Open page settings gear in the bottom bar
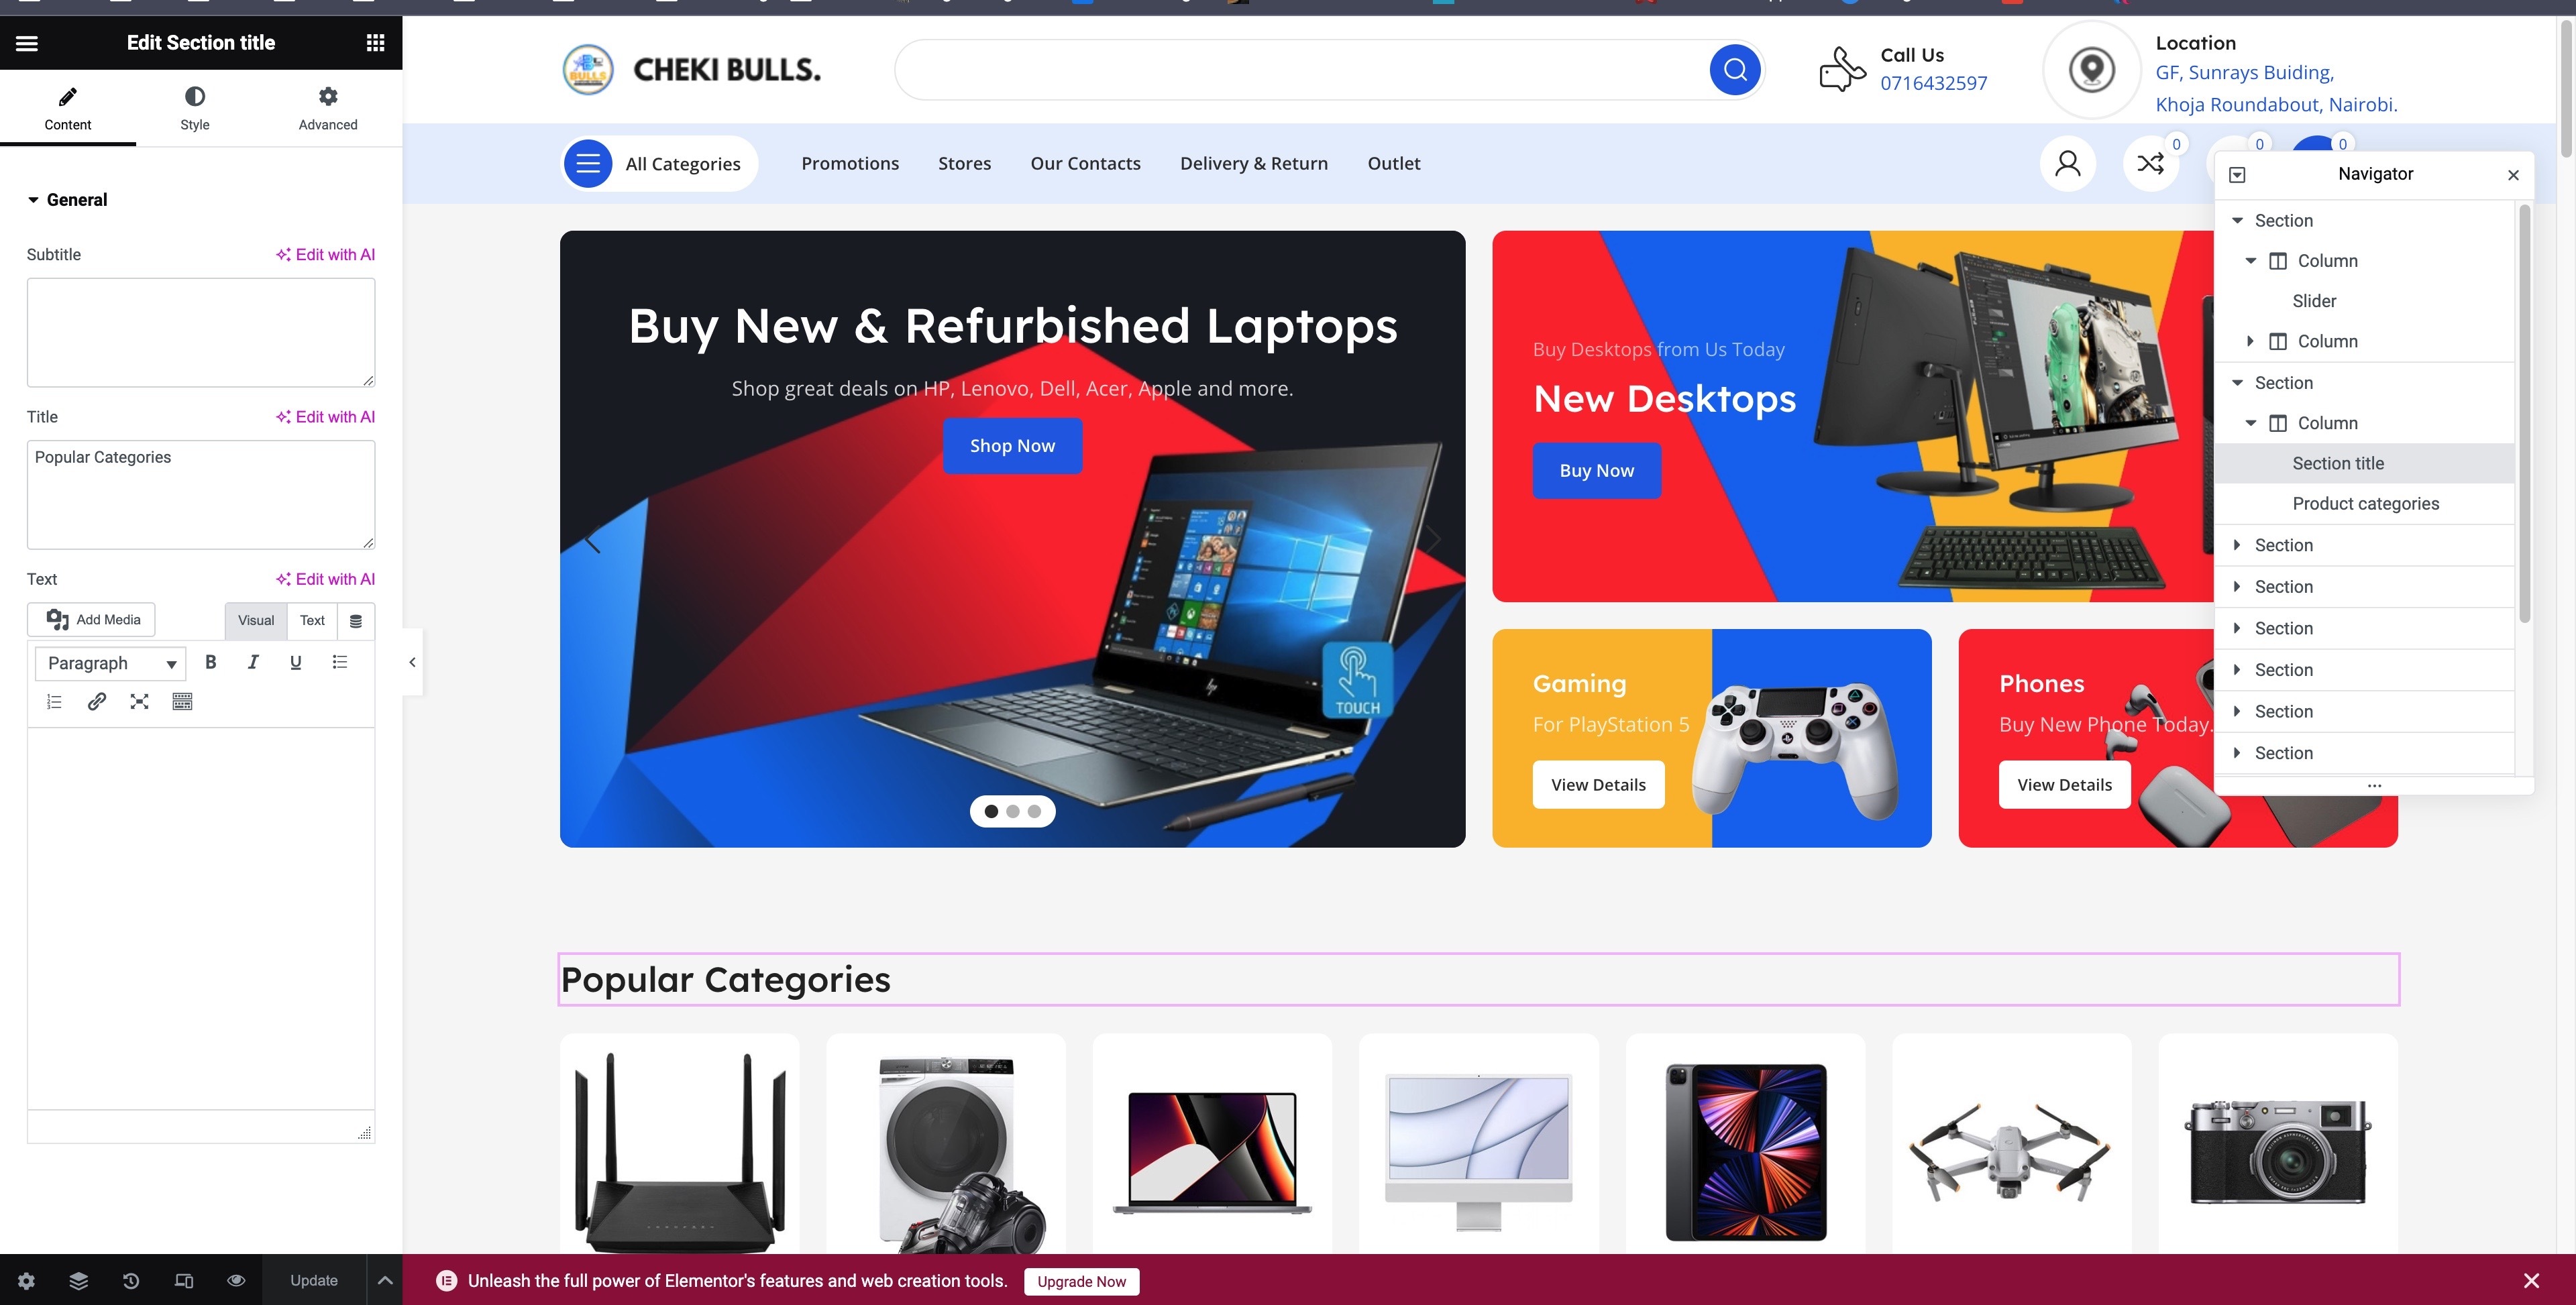 click(x=26, y=1280)
